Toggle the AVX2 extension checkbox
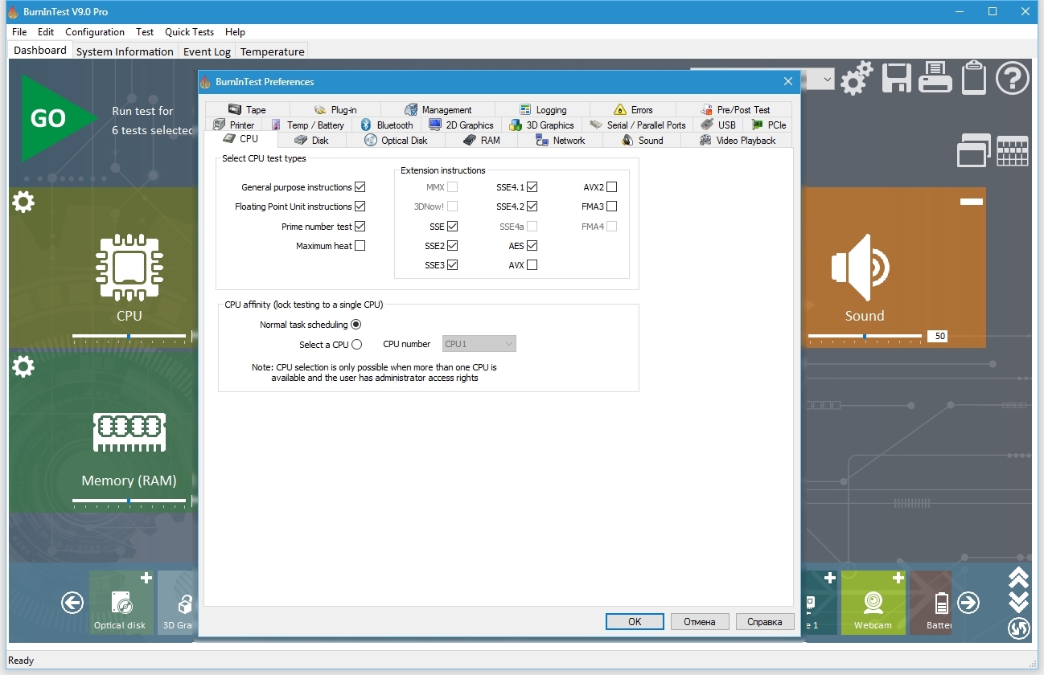 [611, 187]
